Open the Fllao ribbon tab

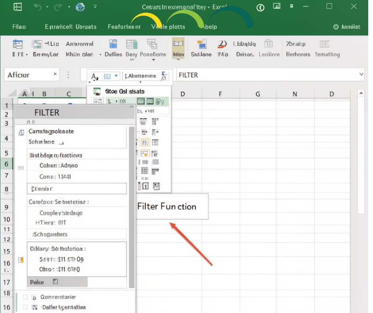coord(19,27)
